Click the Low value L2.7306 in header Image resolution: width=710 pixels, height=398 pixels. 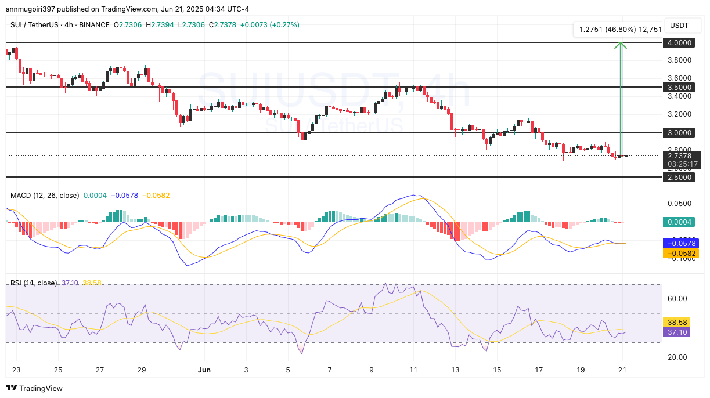pyautogui.click(x=190, y=24)
